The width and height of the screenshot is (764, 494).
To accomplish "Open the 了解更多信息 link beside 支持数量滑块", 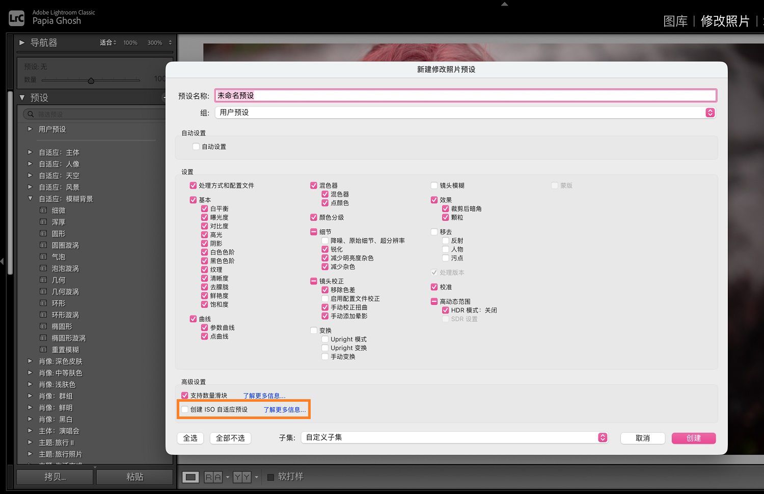I will click(265, 395).
